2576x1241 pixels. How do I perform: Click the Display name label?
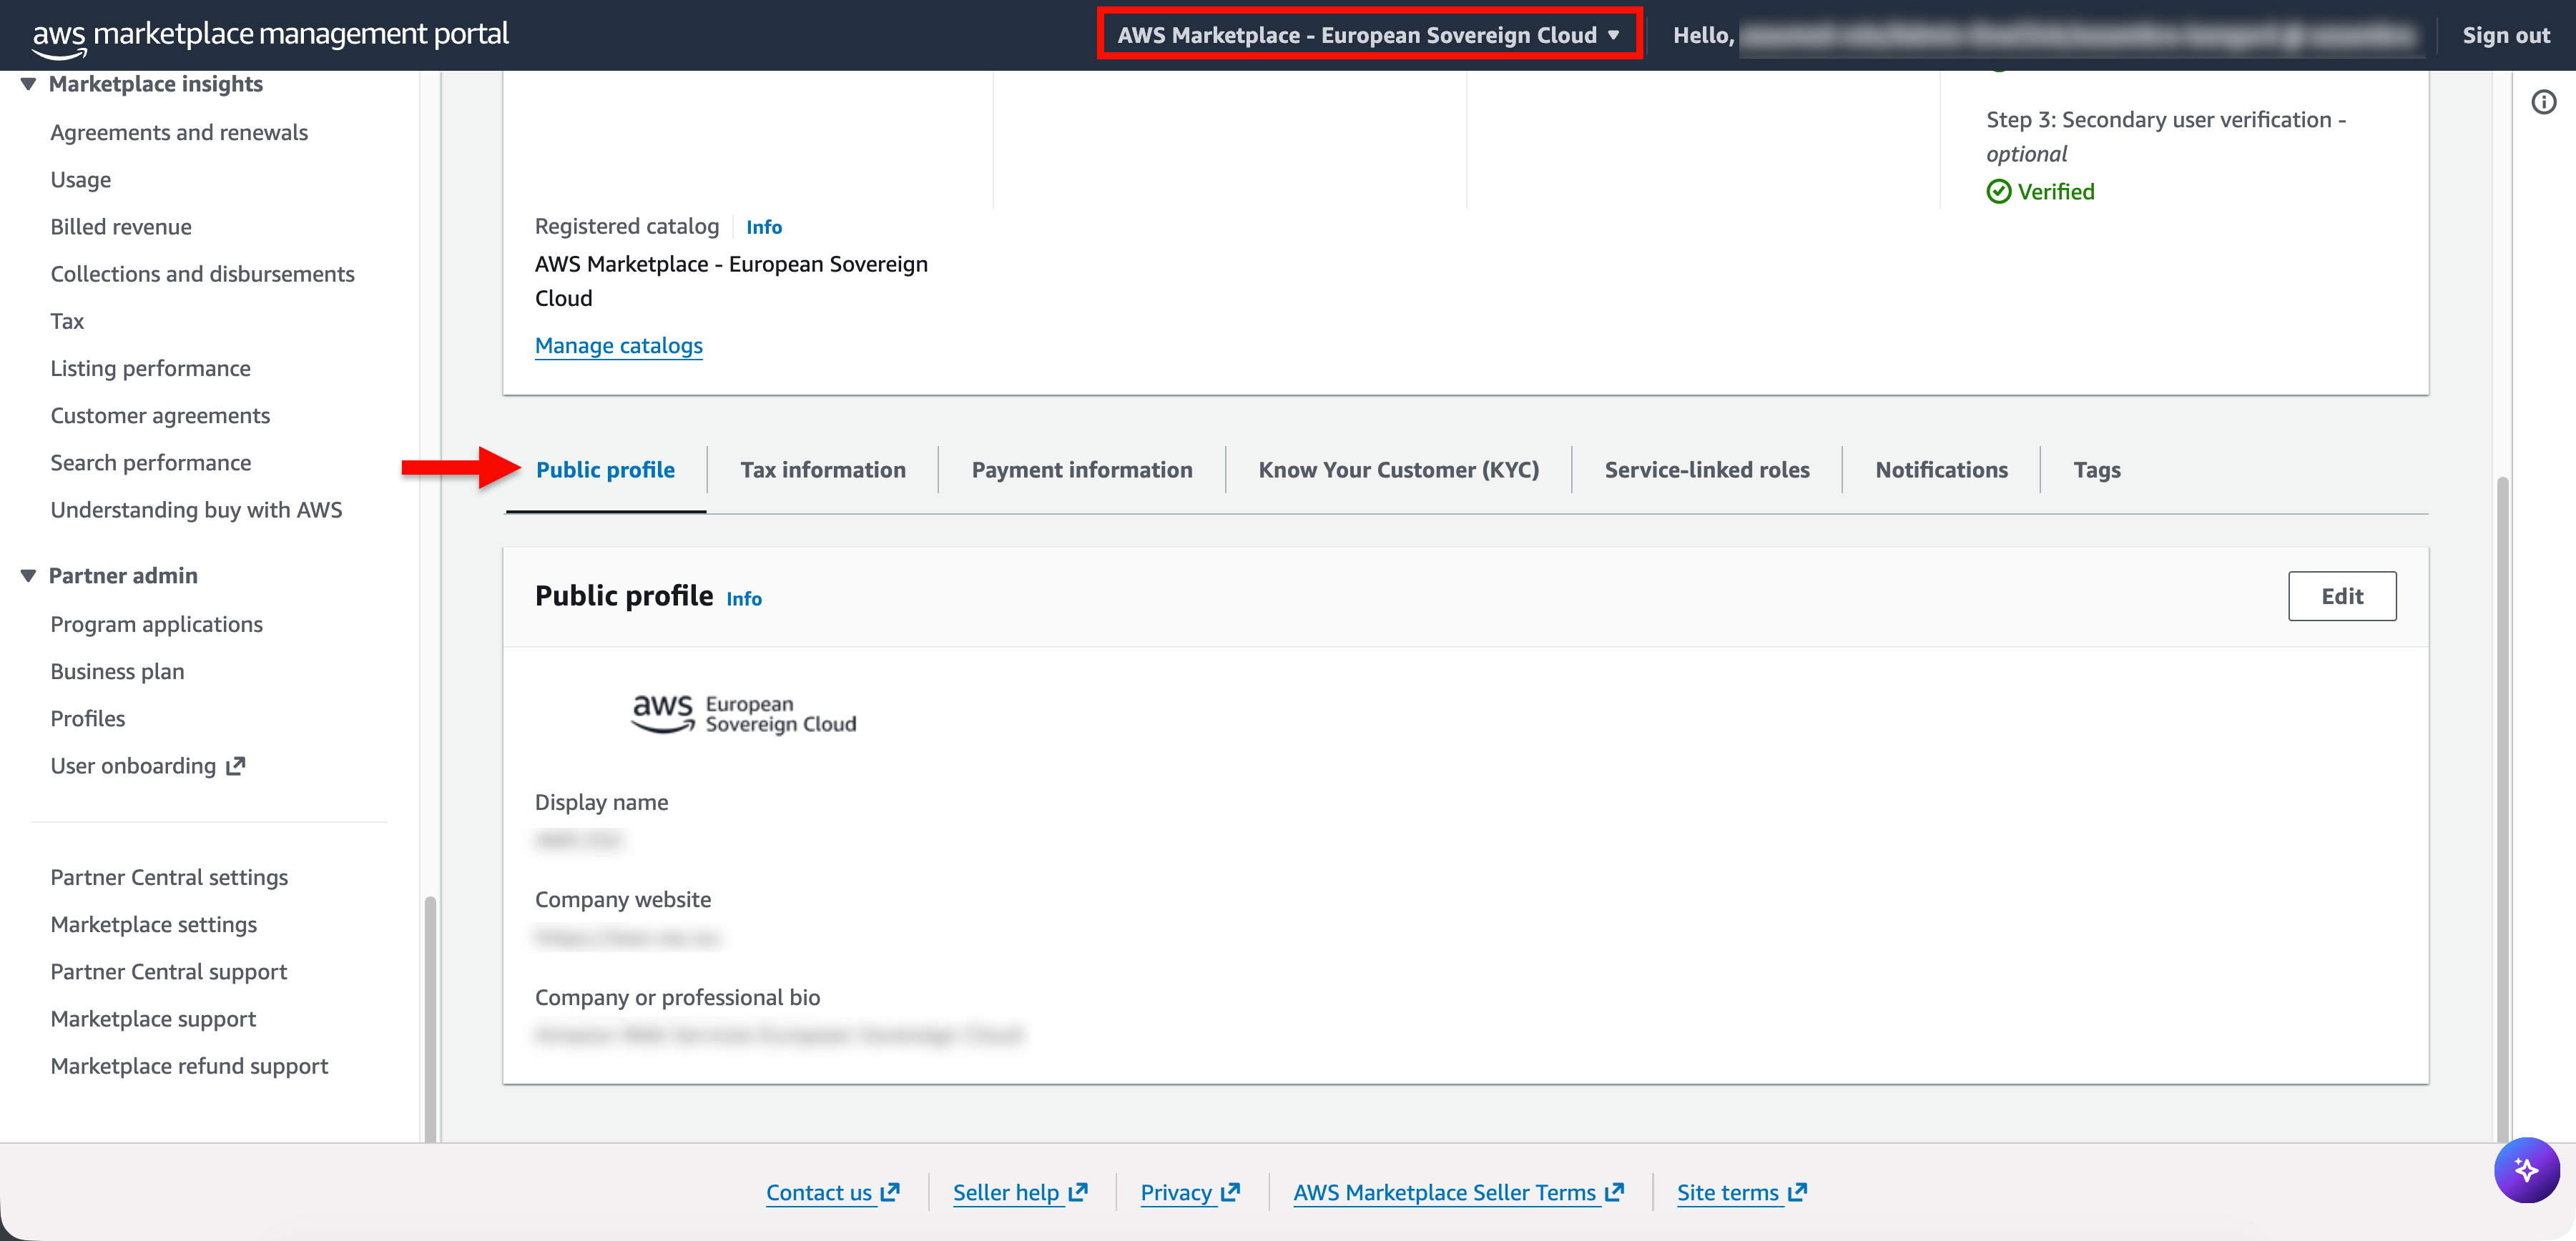[602, 802]
